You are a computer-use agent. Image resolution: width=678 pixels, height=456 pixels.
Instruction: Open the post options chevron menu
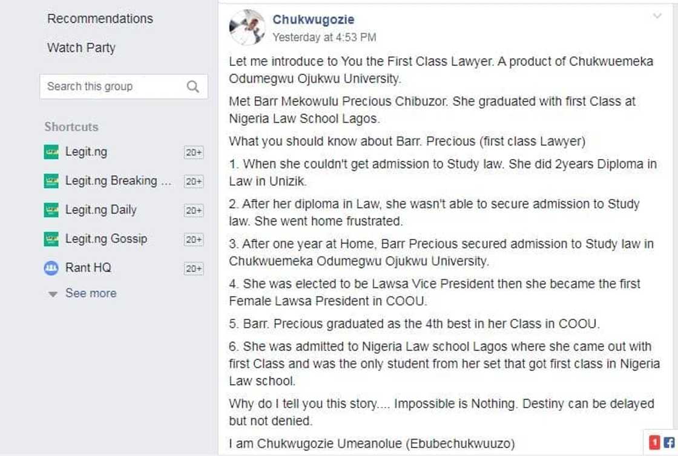click(x=657, y=16)
